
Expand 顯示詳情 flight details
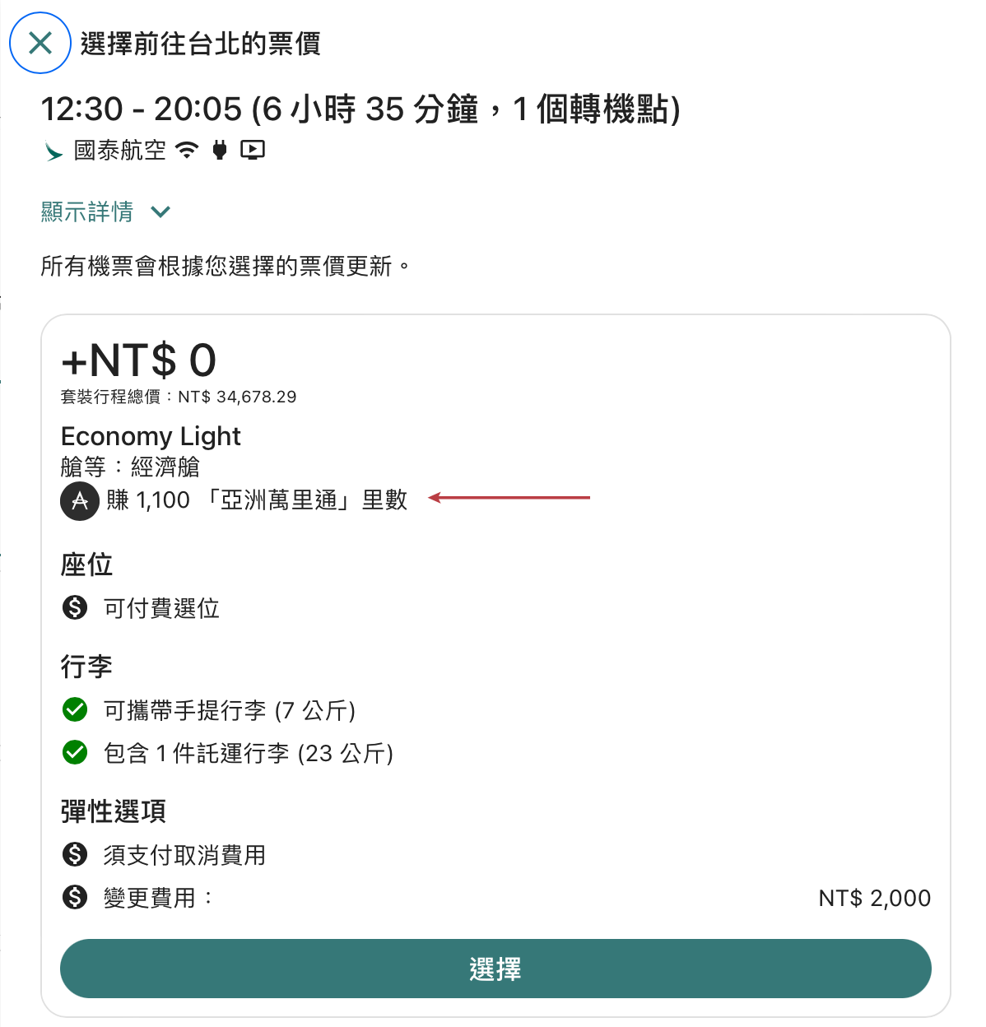tap(105, 211)
